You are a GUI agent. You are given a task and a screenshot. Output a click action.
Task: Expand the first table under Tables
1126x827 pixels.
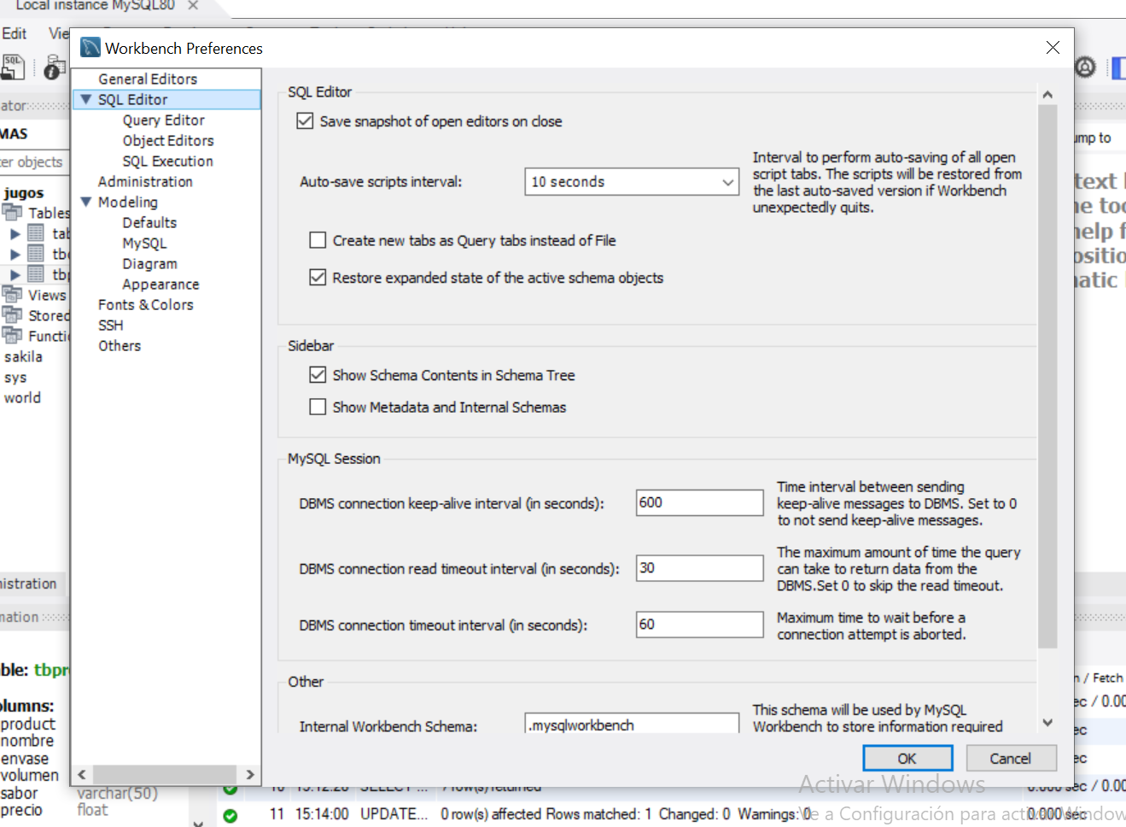pyautogui.click(x=15, y=233)
